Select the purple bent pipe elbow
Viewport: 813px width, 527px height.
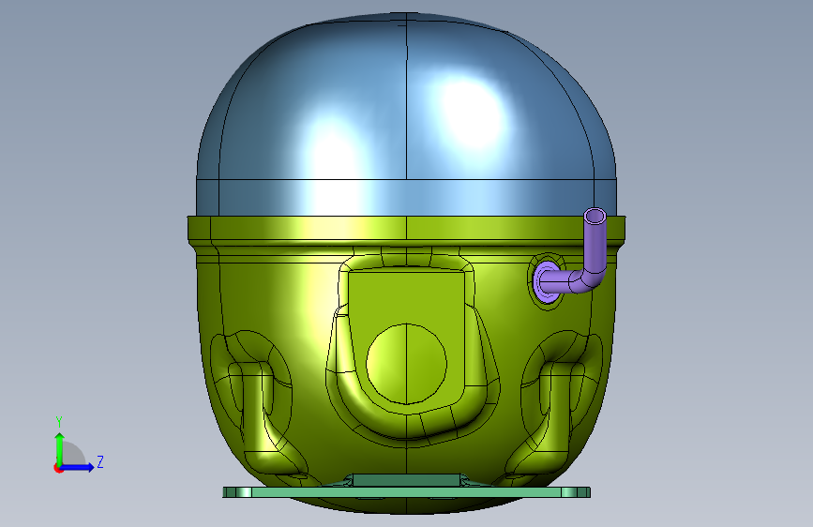tap(589, 280)
